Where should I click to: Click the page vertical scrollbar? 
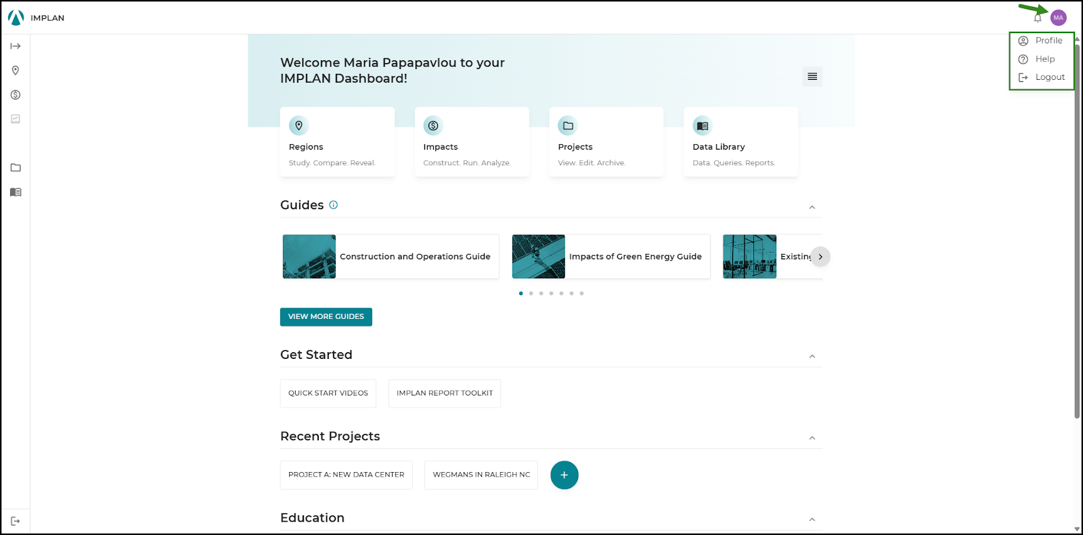point(1077,230)
